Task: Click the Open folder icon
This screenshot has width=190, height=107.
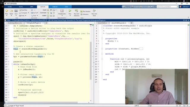Action: pyautogui.click(x=11, y=11)
